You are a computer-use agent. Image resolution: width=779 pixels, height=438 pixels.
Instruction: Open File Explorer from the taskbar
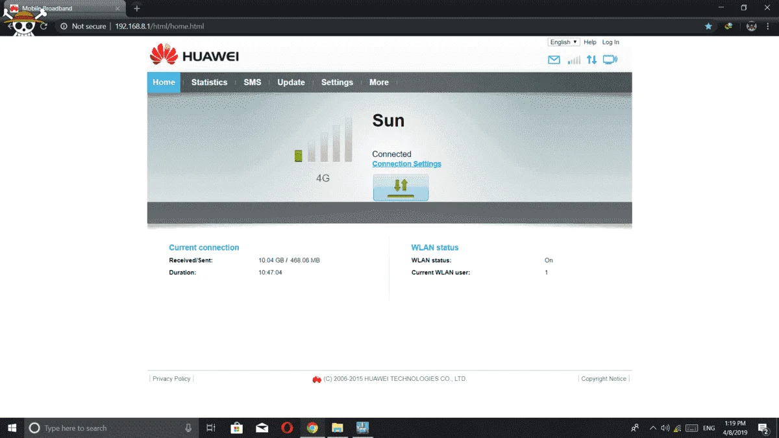pyautogui.click(x=337, y=428)
